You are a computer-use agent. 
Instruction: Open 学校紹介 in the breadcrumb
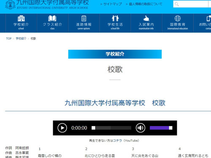pyautogui.click(x=21, y=38)
